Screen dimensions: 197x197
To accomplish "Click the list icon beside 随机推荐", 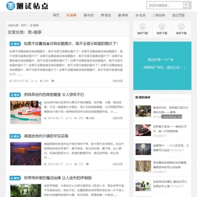I will (x=137, y=97).
